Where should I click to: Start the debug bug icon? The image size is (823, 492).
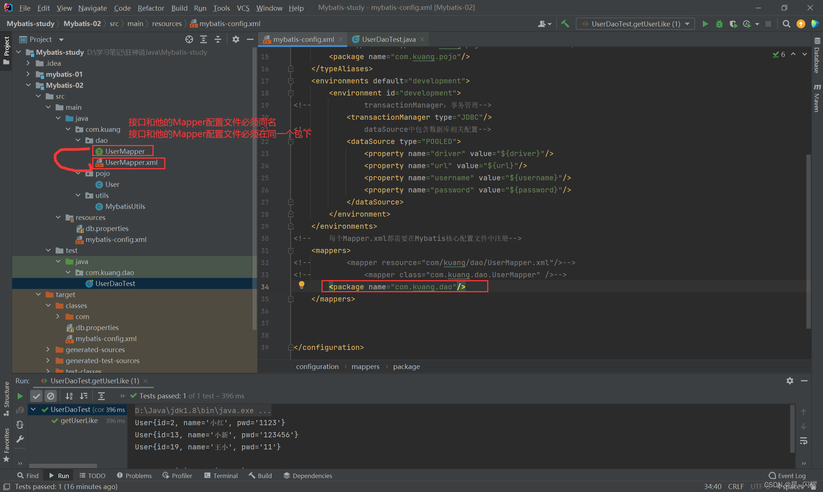719,24
